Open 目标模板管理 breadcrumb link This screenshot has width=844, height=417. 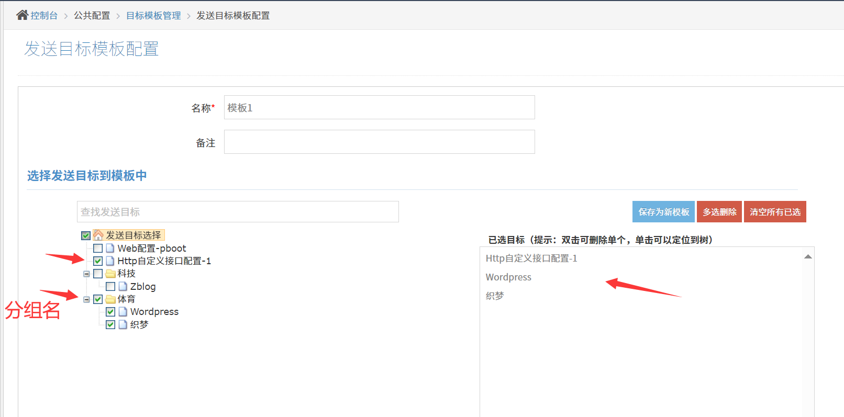tap(153, 16)
